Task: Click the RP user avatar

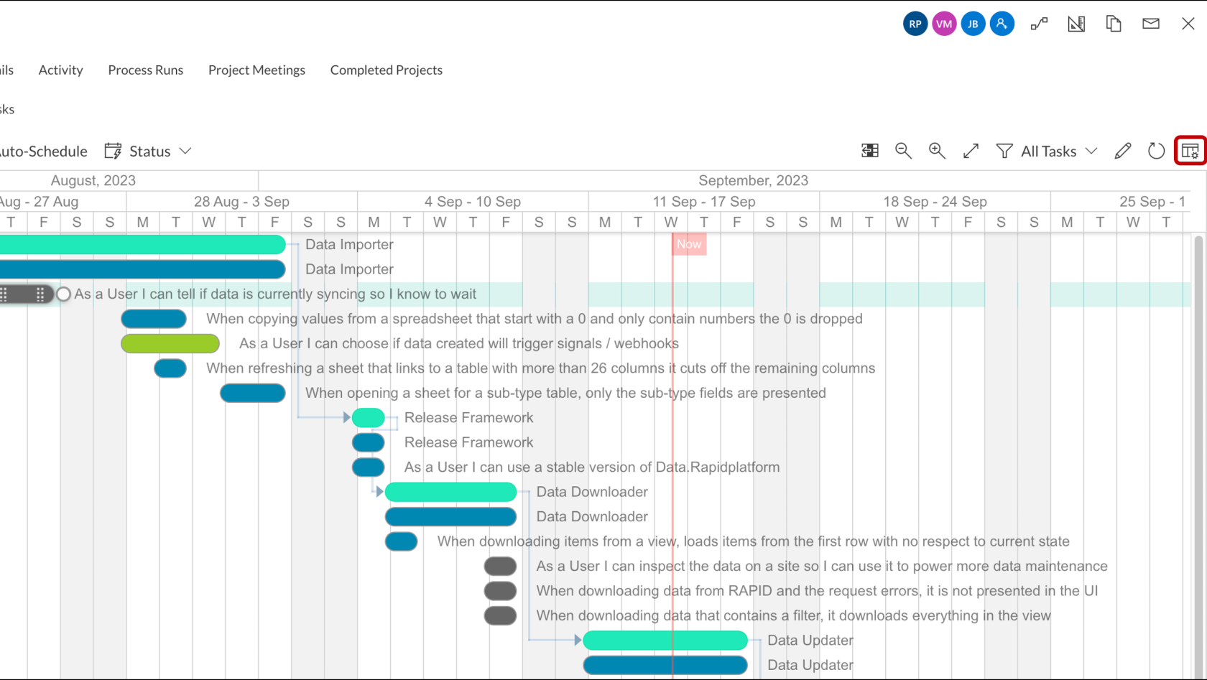Action: click(x=915, y=24)
